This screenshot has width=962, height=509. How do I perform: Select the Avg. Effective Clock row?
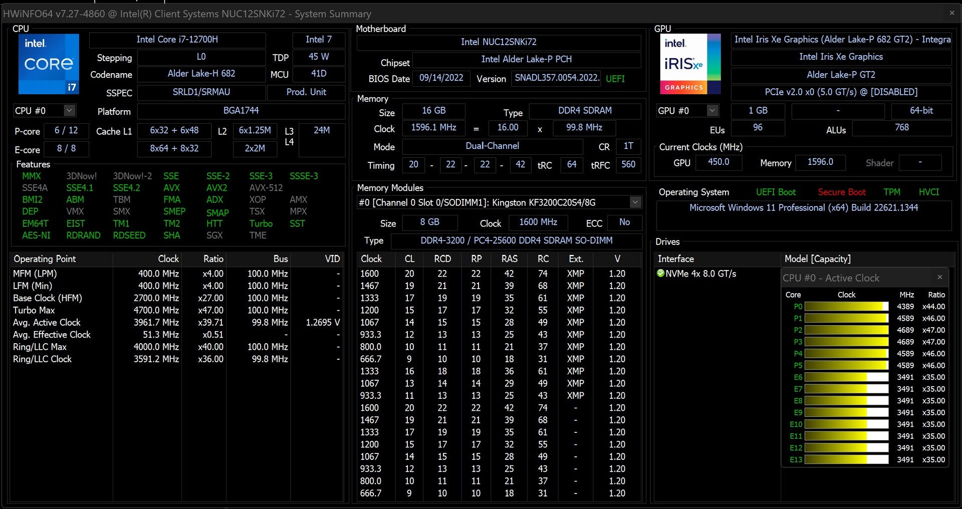click(x=176, y=335)
